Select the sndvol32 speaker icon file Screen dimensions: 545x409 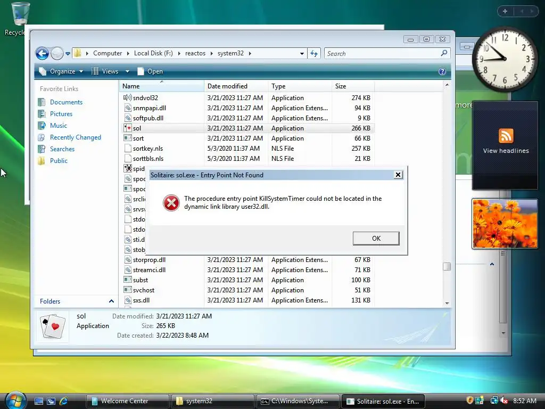point(128,98)
